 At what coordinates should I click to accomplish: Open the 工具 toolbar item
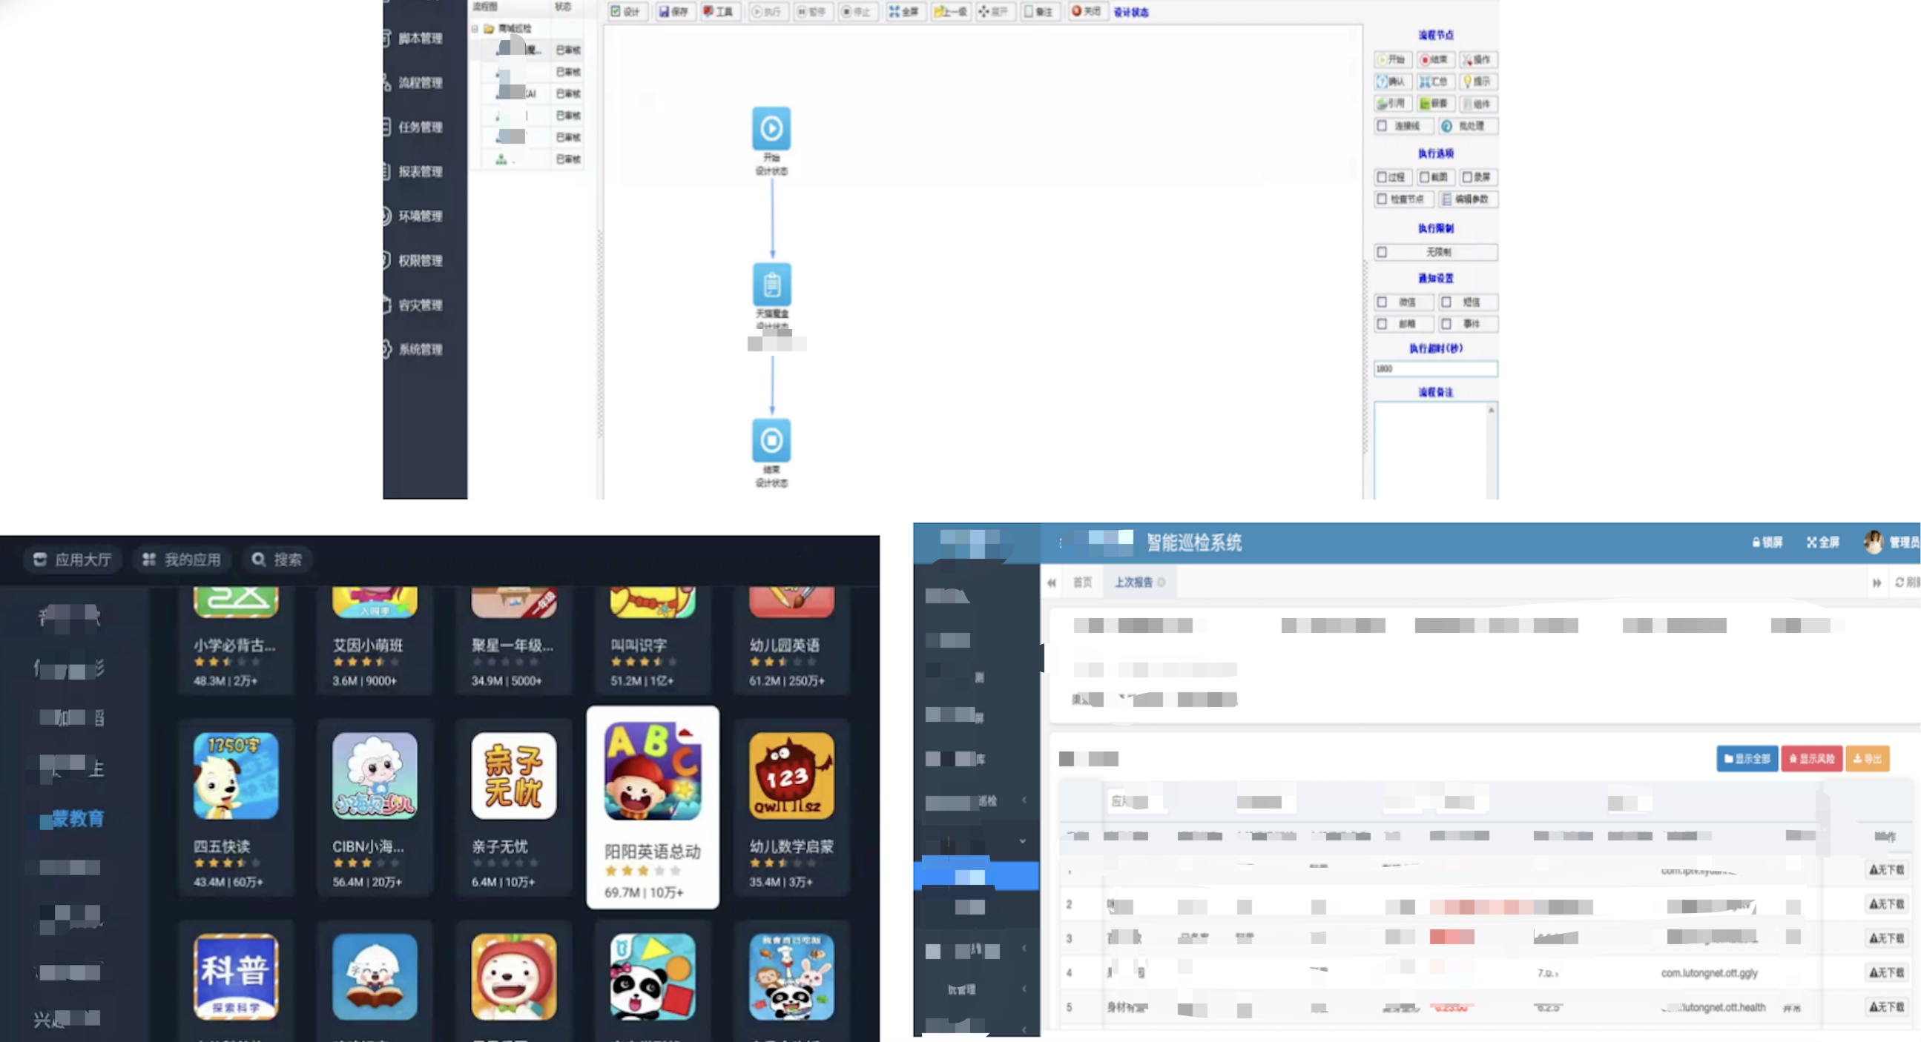pyautogui.click(x=719, y=11)
